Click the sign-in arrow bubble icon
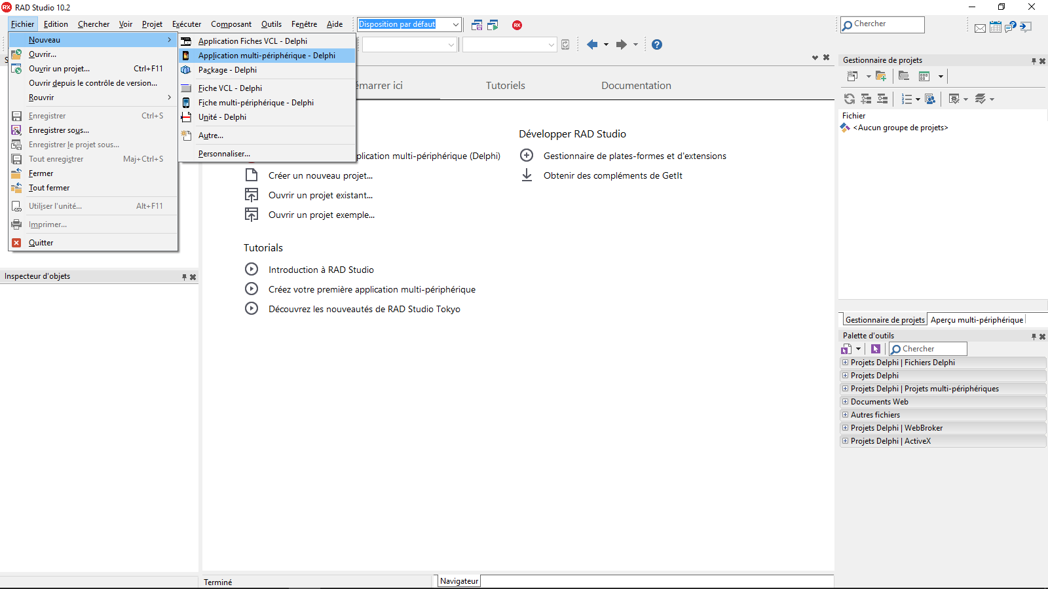Screen dimensions: 1048x589 tap(1026, 27)
